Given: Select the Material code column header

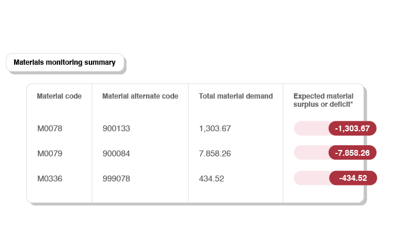Looking at the screenshot, I should point(59,96).
